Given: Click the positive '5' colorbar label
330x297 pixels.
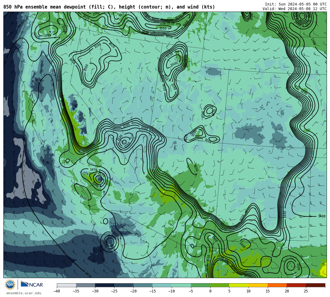Looking at the screenshot, I should point(229,291).
